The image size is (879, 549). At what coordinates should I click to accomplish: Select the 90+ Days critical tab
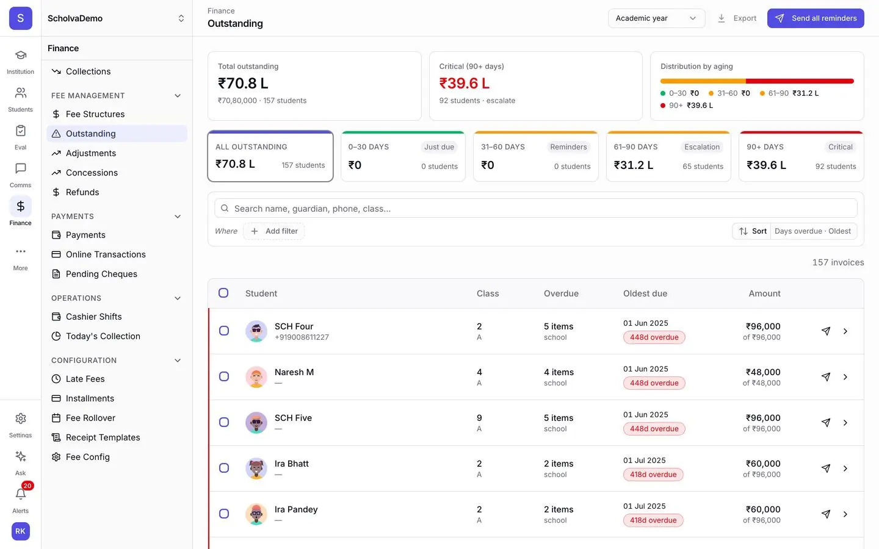tap(801, 156)
